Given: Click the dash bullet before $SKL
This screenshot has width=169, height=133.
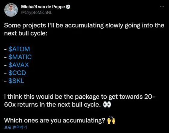Looking at the screenshot, I should click(5, 81).
